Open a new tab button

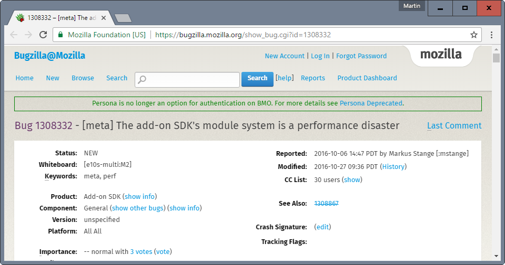pos(123,18)
